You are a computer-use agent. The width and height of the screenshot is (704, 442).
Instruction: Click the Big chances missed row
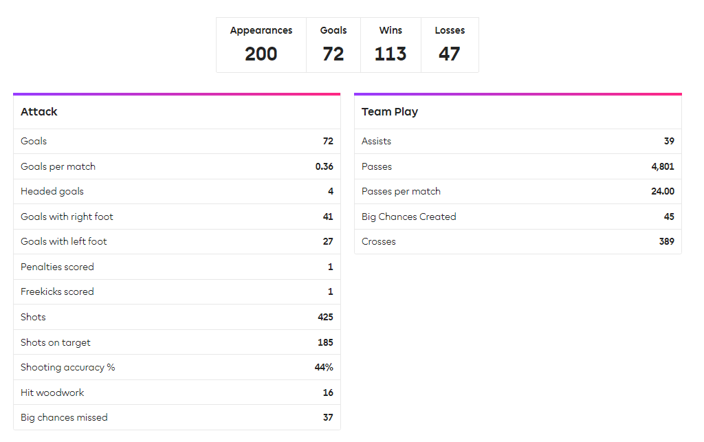point(177,417)
